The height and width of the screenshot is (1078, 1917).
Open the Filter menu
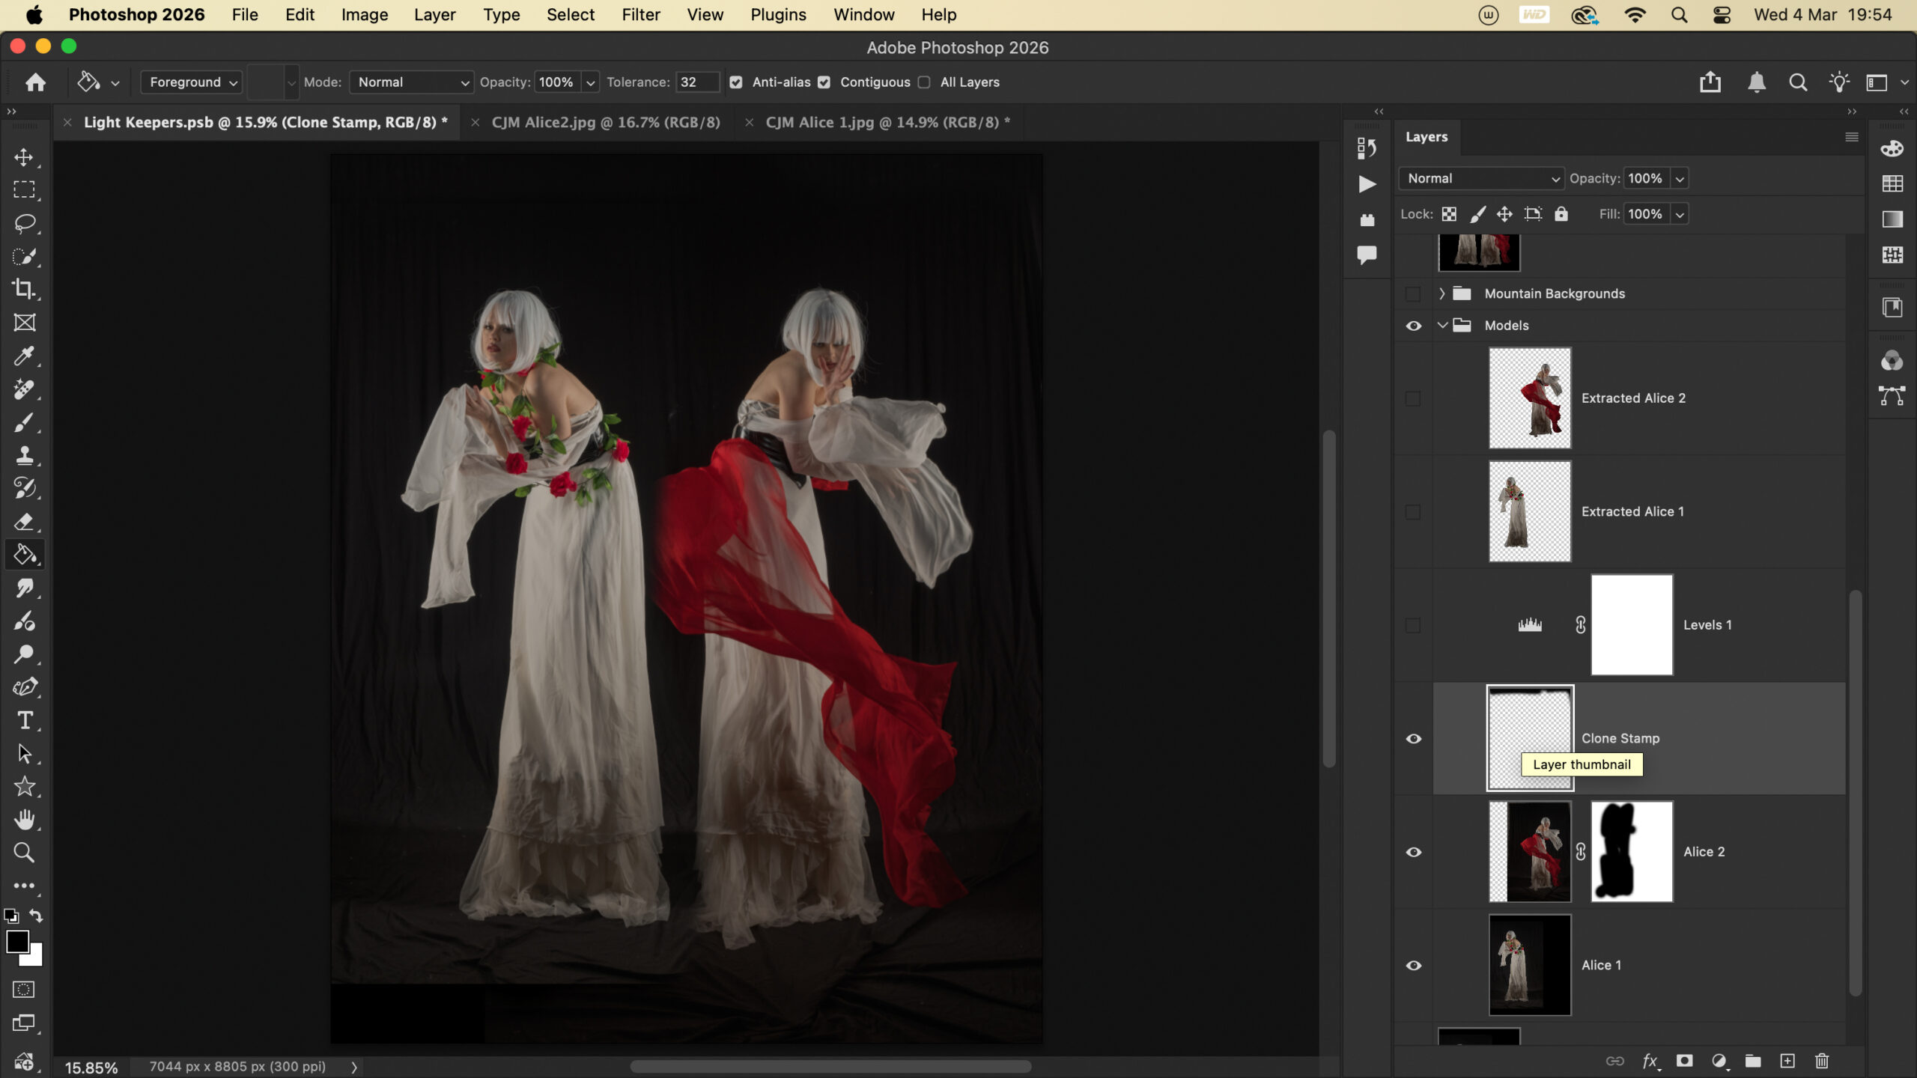640,15
